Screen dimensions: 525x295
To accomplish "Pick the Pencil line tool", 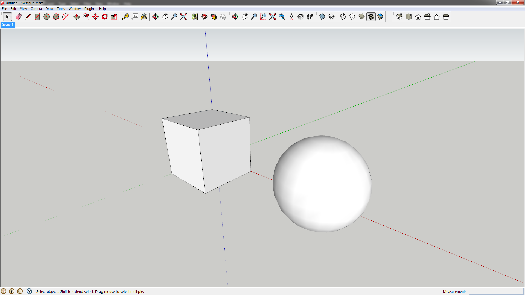I will [x=28, y=17].
